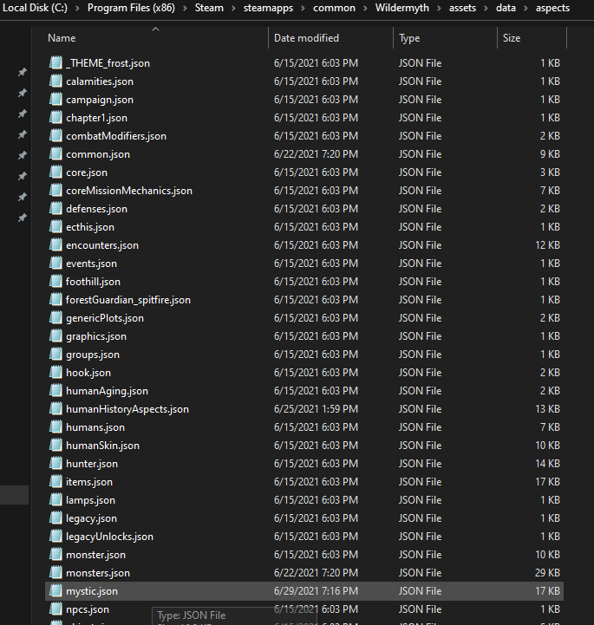
Task: Expand the chevron after steamapps breadcrumb
Action: click(x=304, y=9)
